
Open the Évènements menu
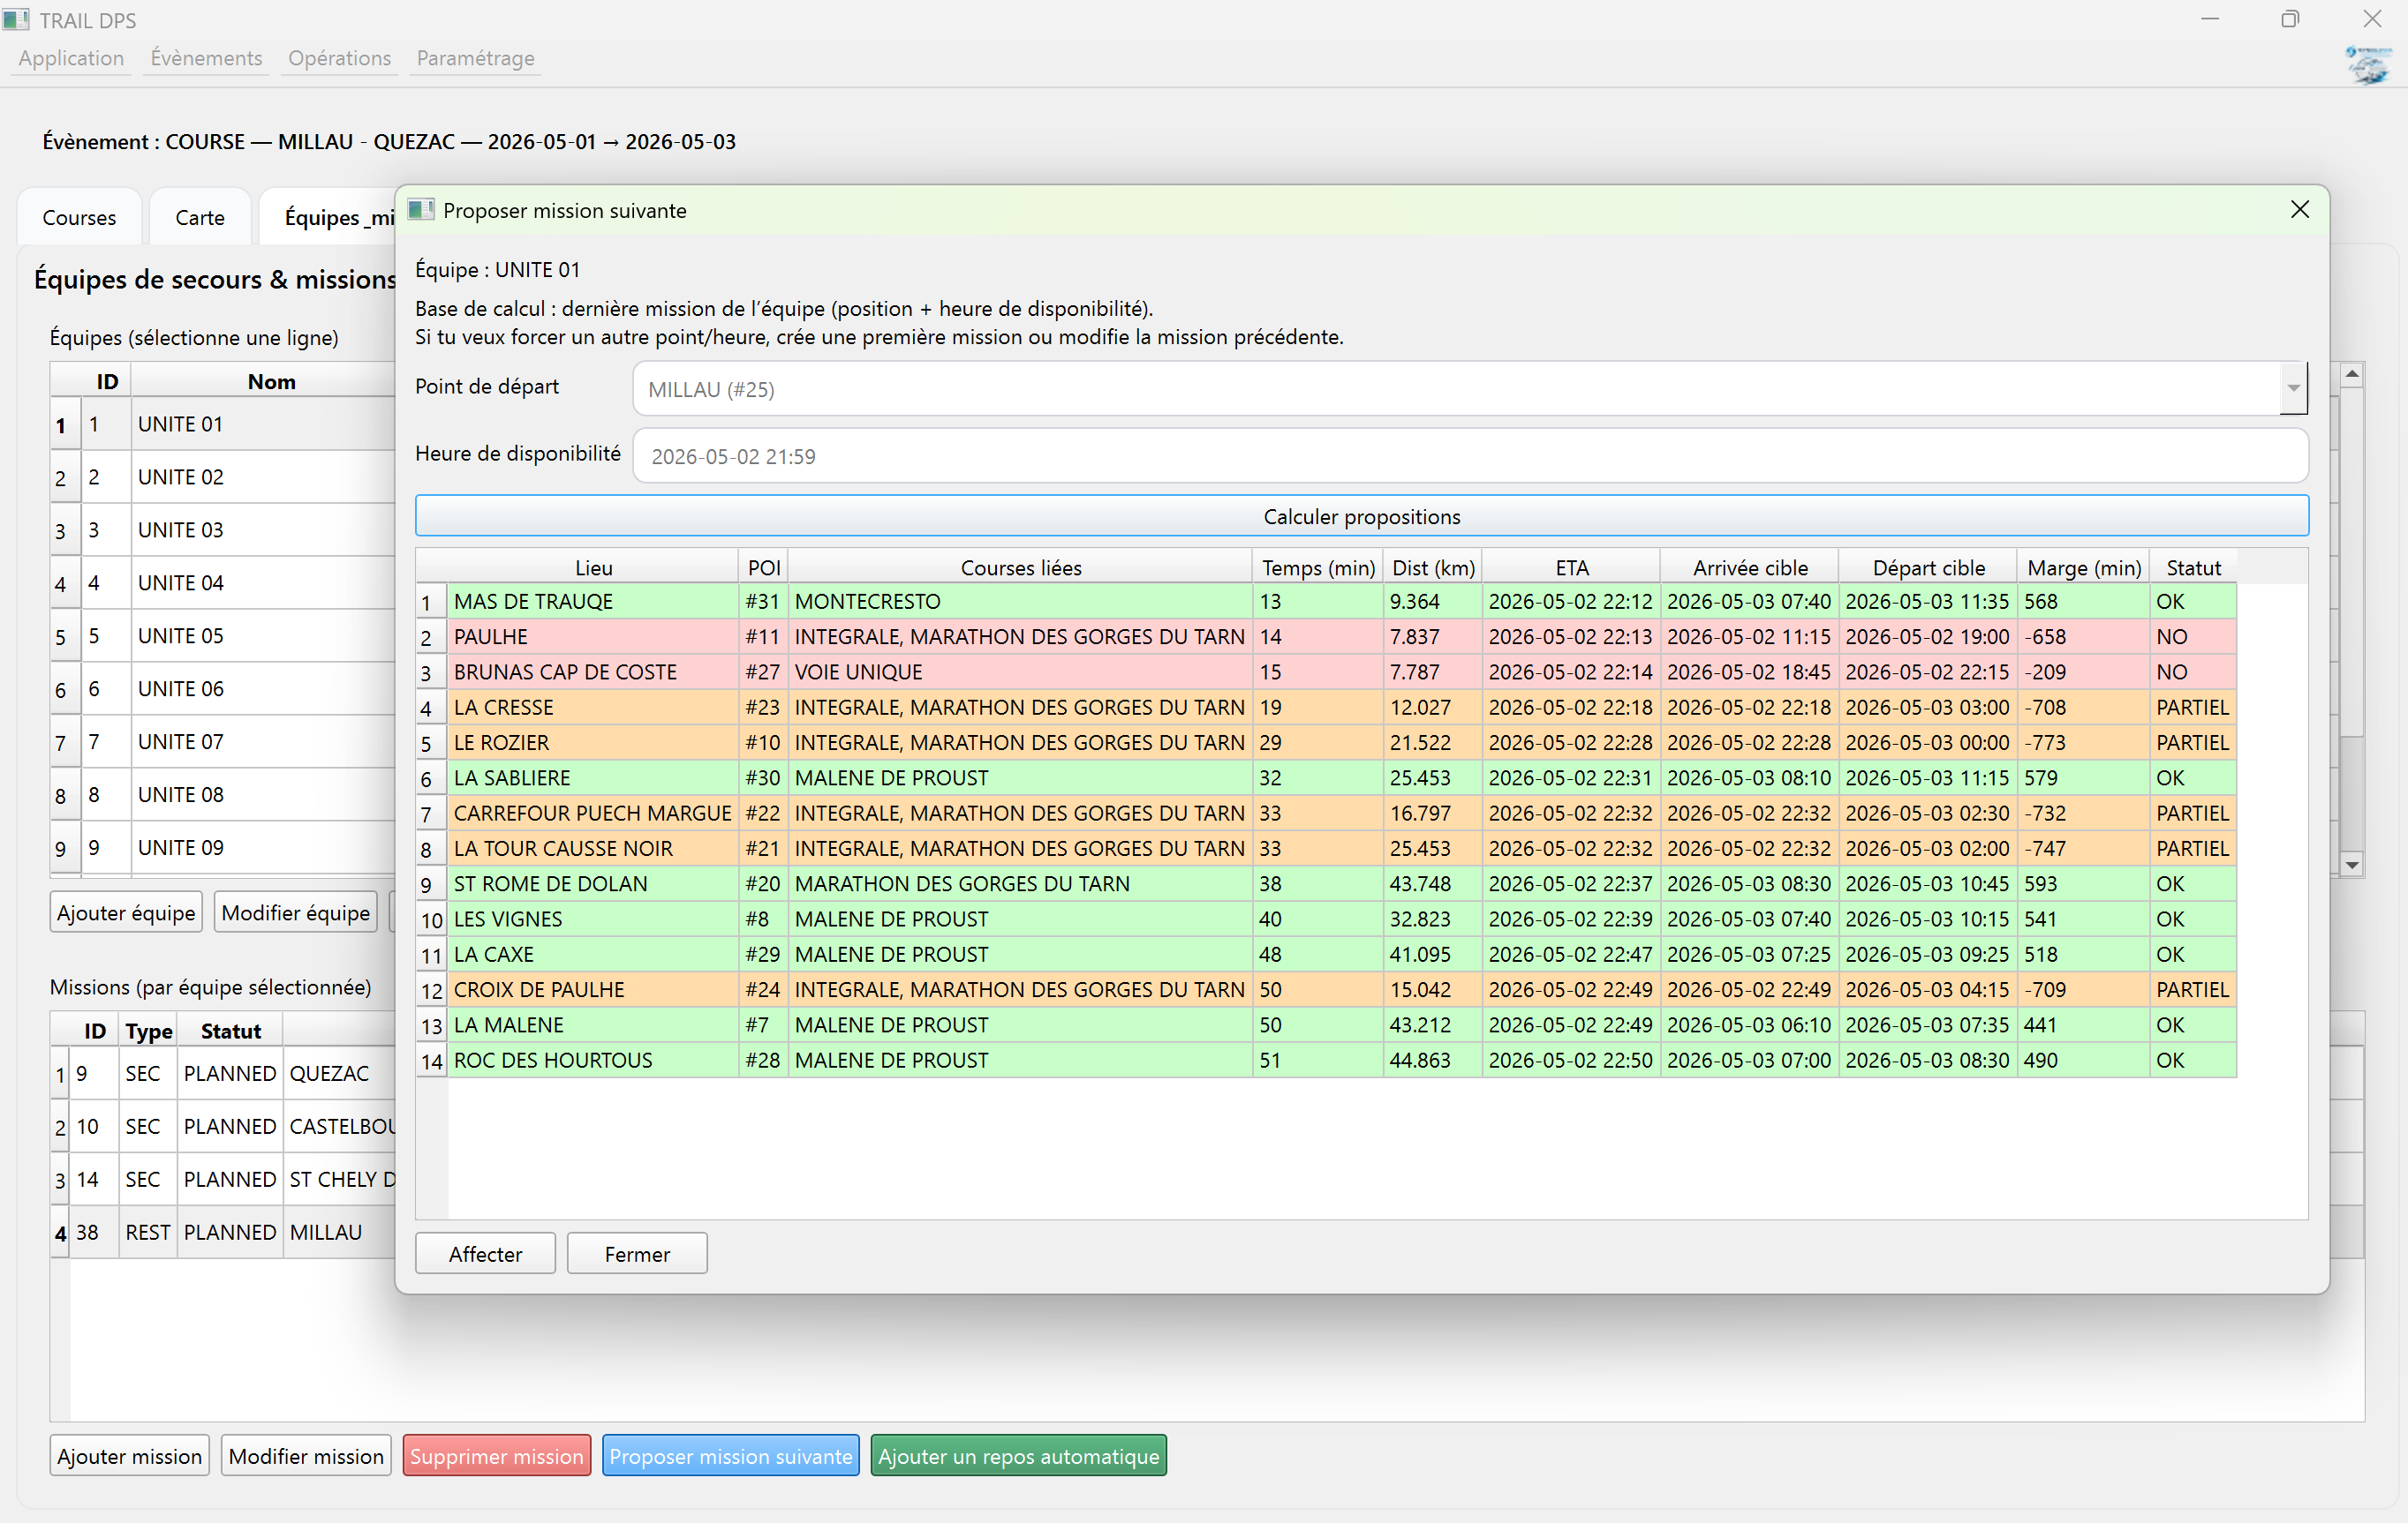coord(206,58)
